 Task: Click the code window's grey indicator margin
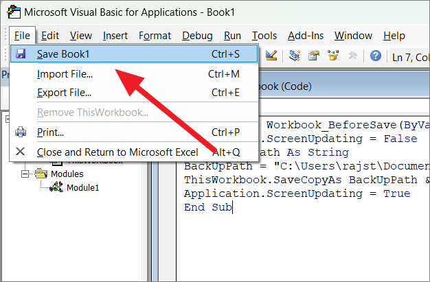coord(168,222)
